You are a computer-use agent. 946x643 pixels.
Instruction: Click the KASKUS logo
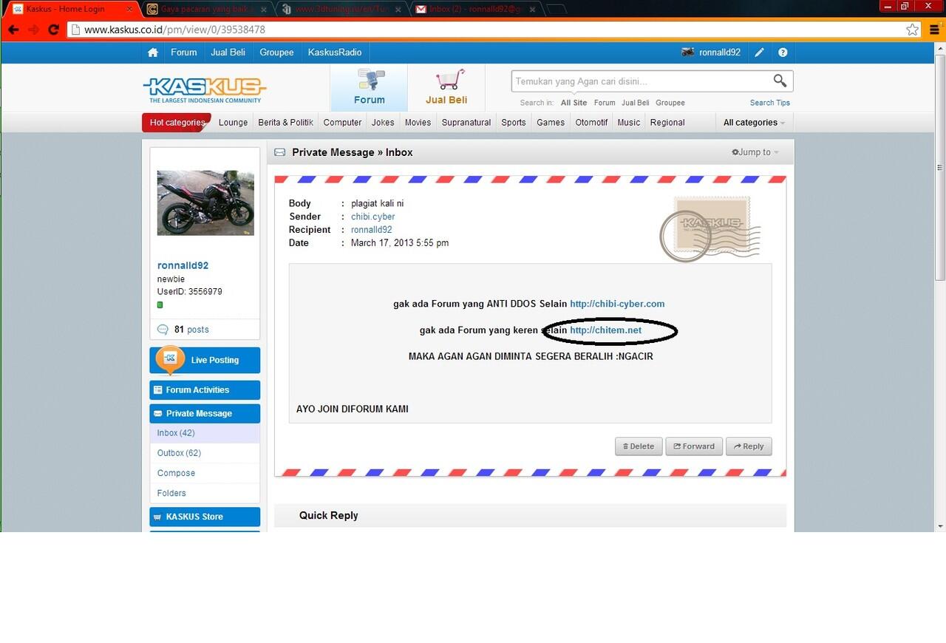tap(205, 89)
